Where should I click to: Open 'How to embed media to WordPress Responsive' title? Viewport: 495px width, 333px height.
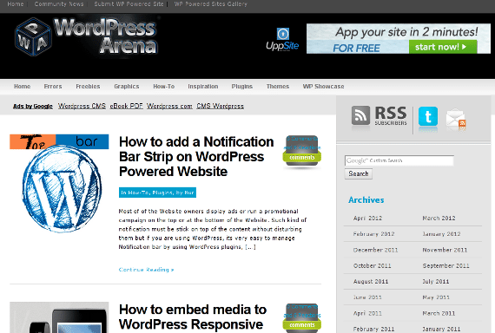pyautogui.click(x=193, y=317)
